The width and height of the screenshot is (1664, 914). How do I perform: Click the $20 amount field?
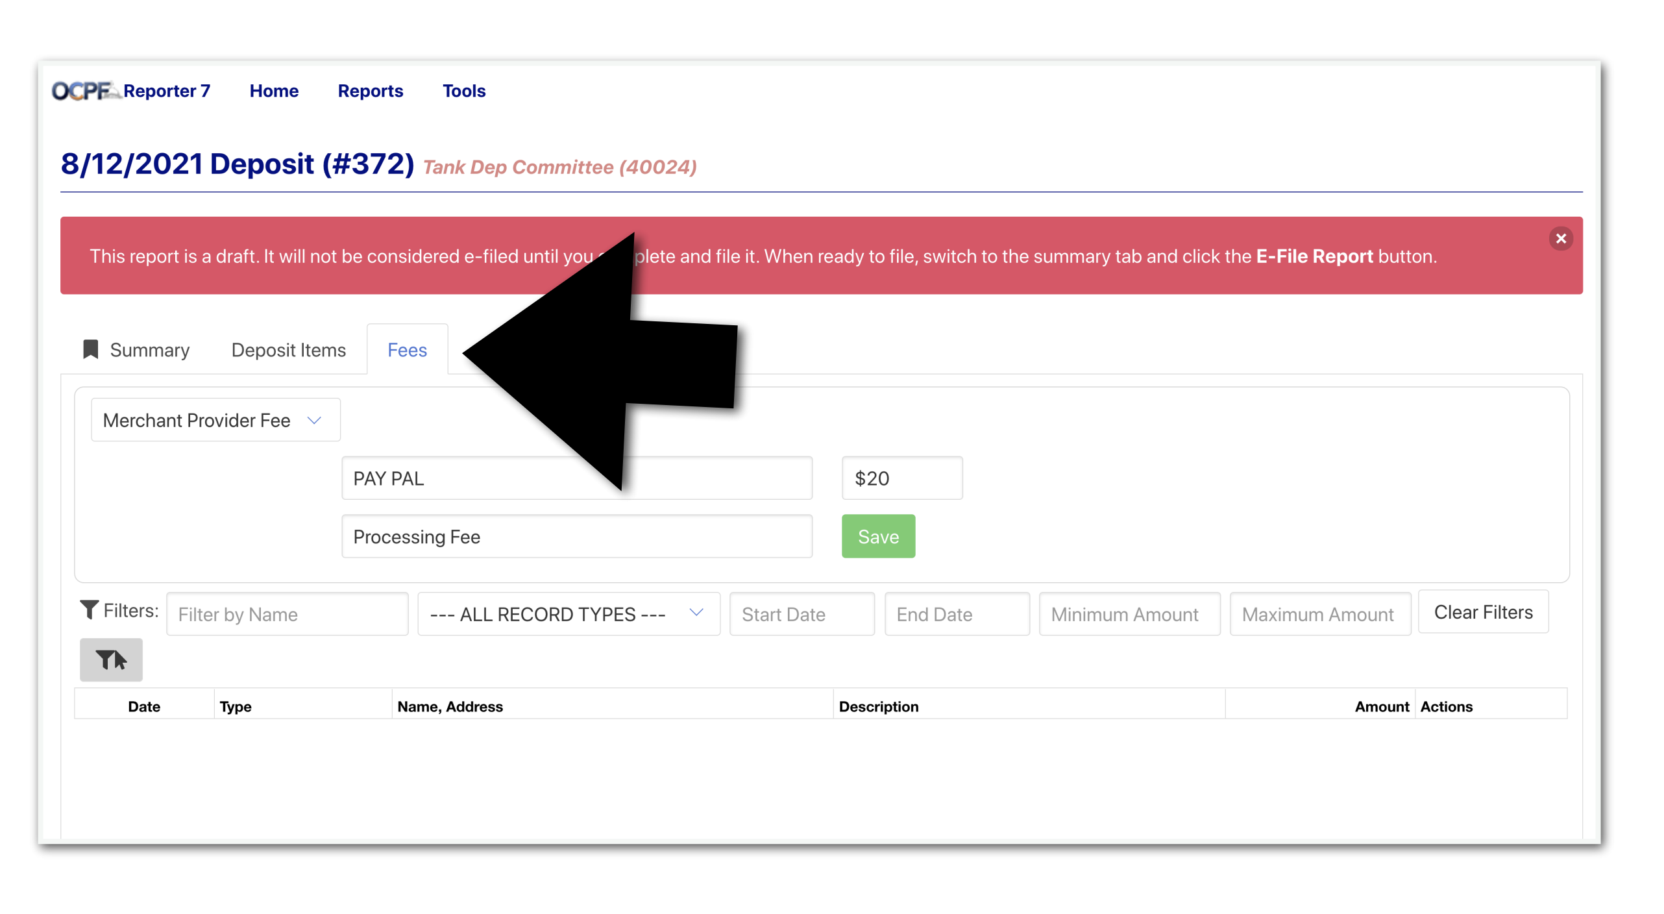click(x=901, y=478)
